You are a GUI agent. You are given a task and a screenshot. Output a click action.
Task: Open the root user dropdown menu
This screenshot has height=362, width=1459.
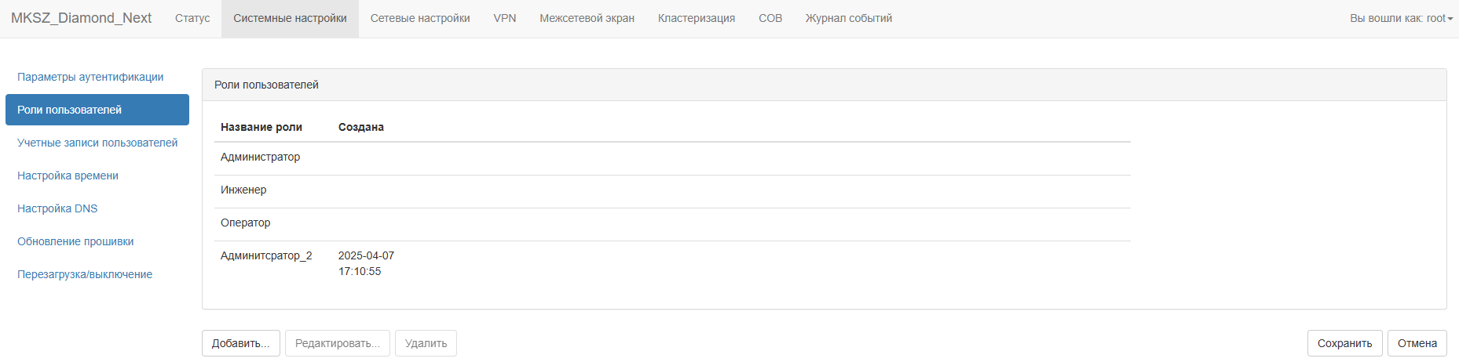[x=1401, y=18]
